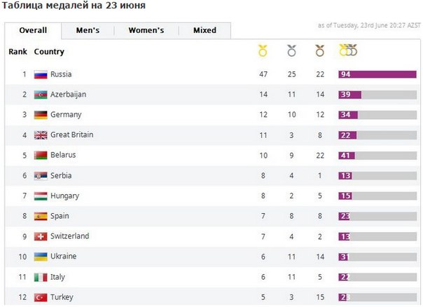The image size is (423, 307).
Task: Click the Azerbaijan flag icon
Action: [x=40, y=95]
